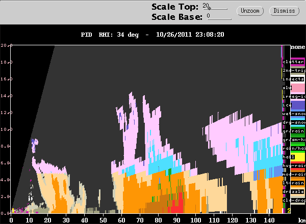This screenshot has height=224, width=306.
Task: Click the purple ice color swatch
Action: (x=298, y=105)
